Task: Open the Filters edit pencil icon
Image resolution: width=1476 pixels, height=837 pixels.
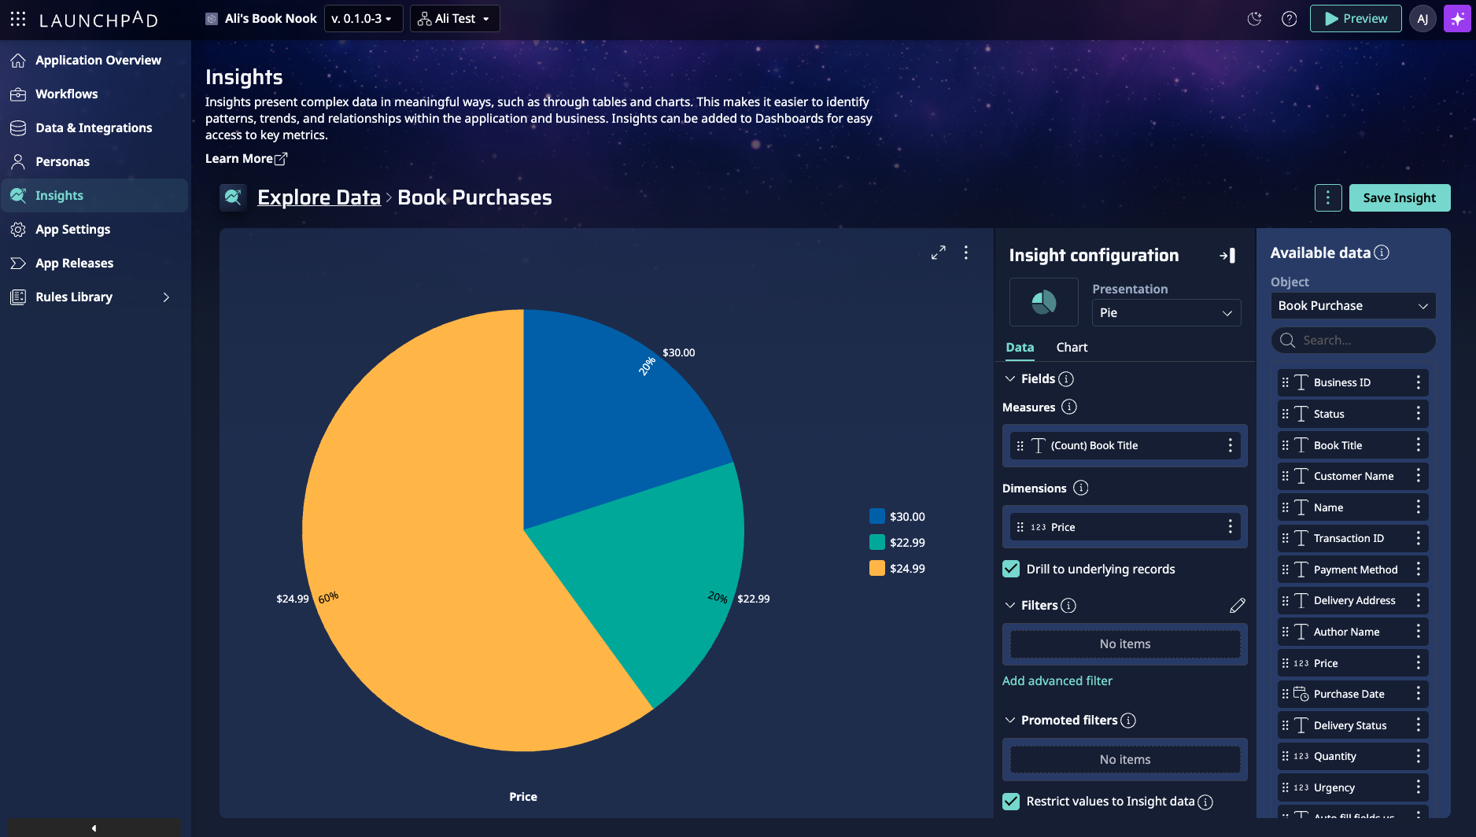Action: [x=1238, y=605]
